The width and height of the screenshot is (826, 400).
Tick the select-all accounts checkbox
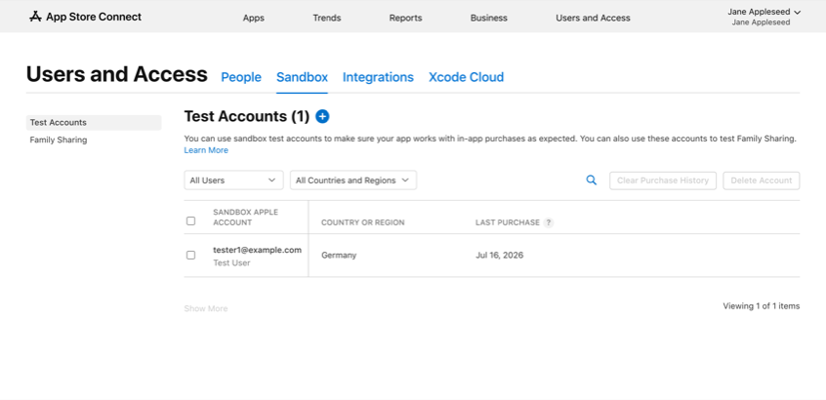(190, 221)
